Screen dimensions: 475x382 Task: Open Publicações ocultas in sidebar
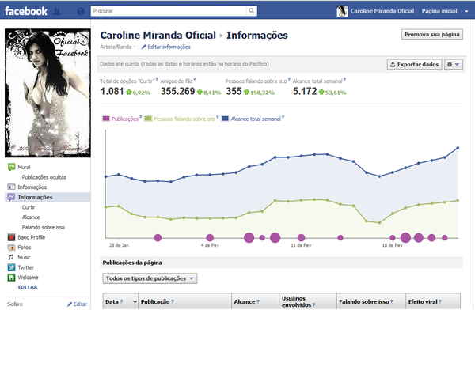point(44,177)
